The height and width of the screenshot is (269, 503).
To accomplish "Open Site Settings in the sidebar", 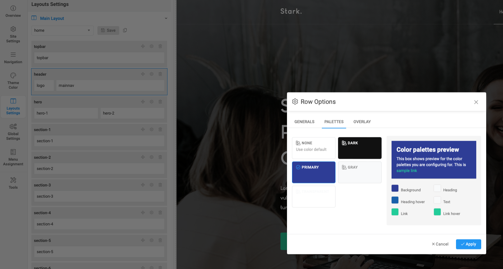I will point(13,35).
